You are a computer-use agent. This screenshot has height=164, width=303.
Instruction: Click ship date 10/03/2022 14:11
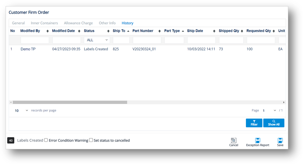pyautogui.click(x=201, y=49)
